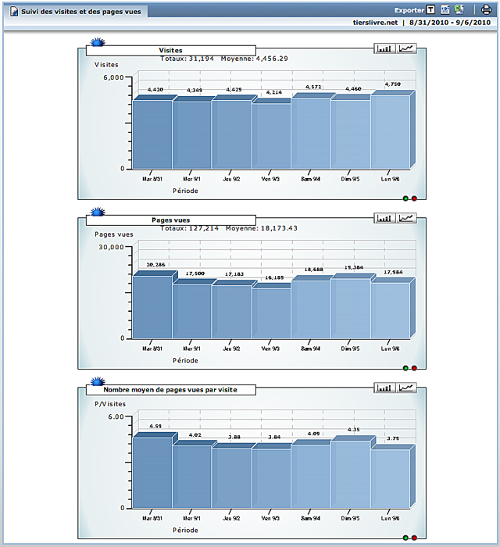500x547 pixels.
Task: Click the blue spiky icon above Visites
Action: tap(98, 42)
